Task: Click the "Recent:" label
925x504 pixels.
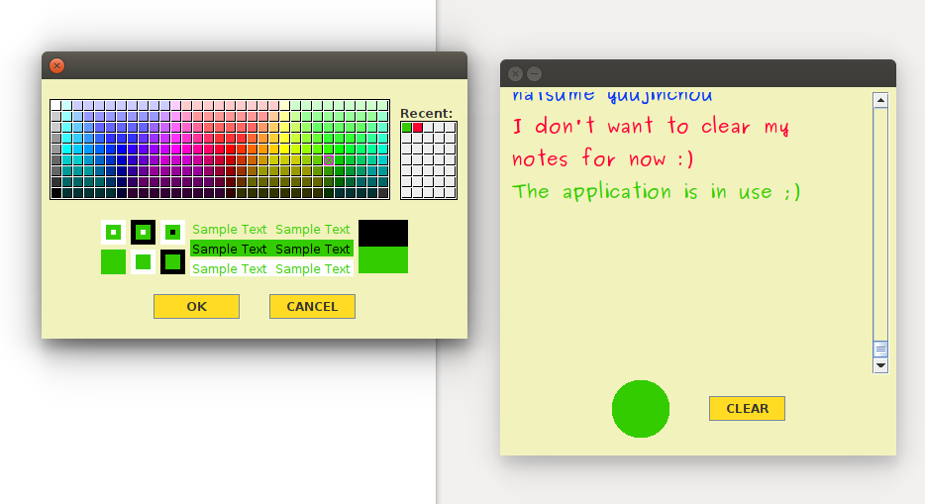Action: click(427, 113)
